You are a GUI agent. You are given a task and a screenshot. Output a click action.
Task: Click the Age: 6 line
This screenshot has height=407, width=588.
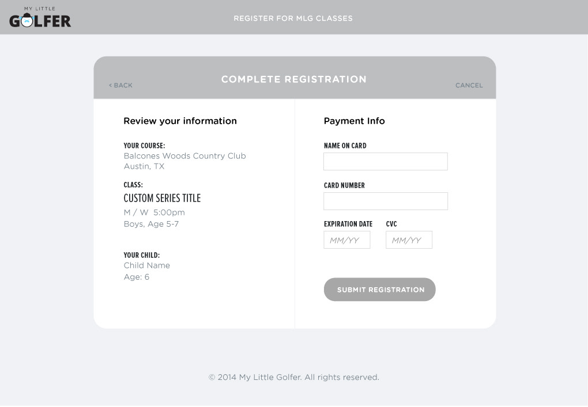(x=137, y=277)
